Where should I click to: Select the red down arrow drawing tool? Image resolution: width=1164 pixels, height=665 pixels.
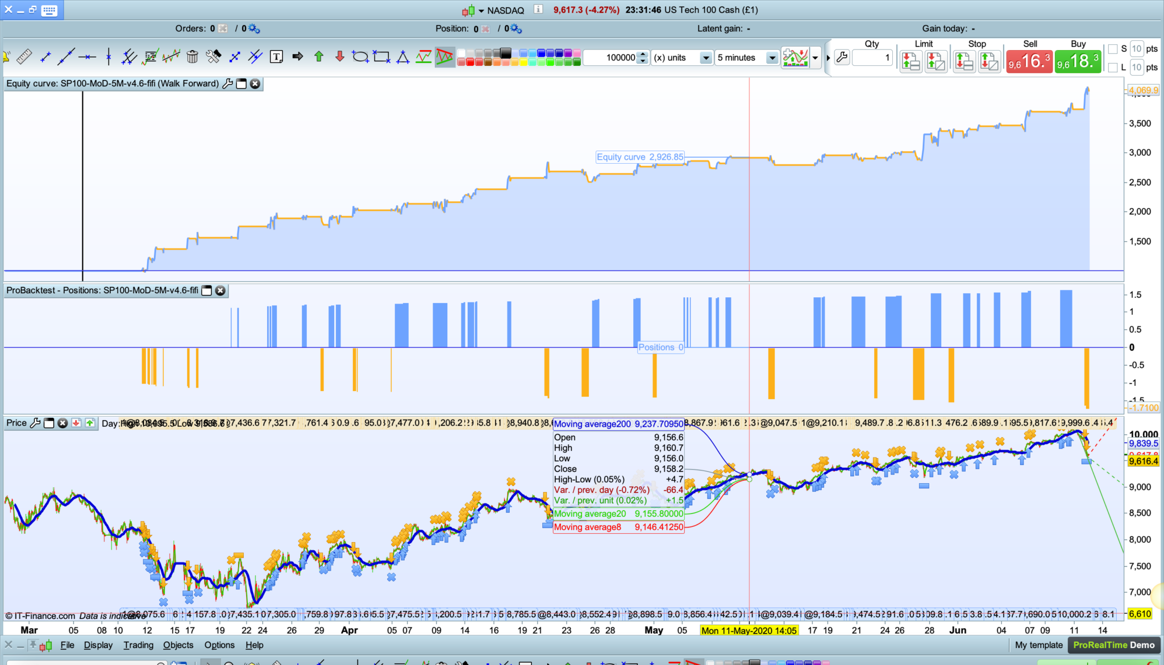340,56
